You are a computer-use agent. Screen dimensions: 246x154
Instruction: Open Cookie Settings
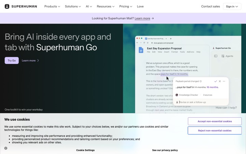coord(85,150)
